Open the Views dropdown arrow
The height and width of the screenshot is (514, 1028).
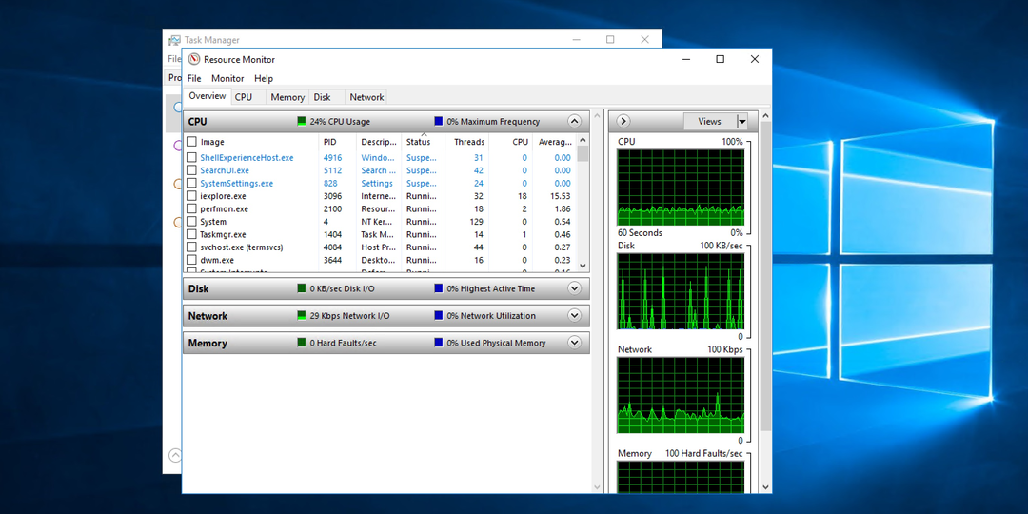pyautogui.click(x=742, y=121)
